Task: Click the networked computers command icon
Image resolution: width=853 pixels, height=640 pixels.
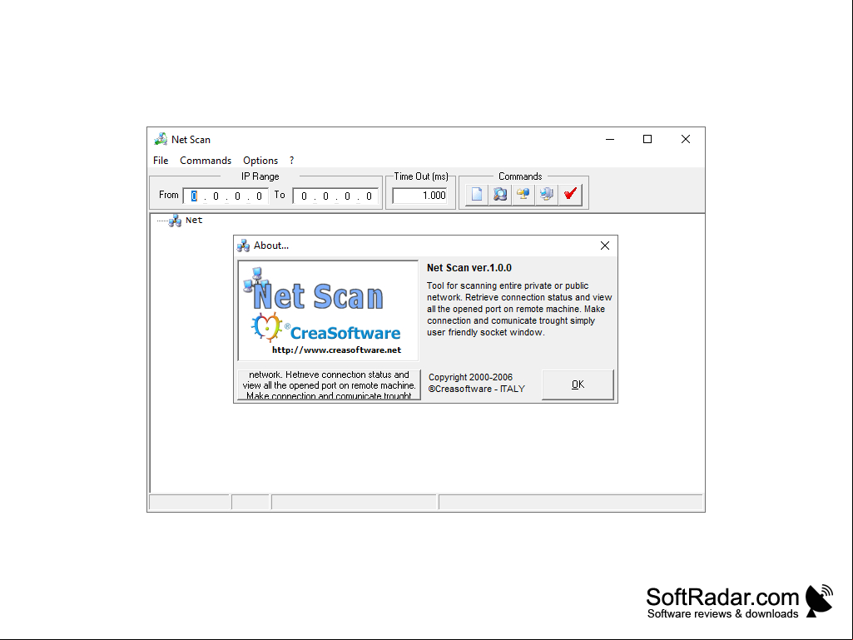Action: click(x=547, y=194)
